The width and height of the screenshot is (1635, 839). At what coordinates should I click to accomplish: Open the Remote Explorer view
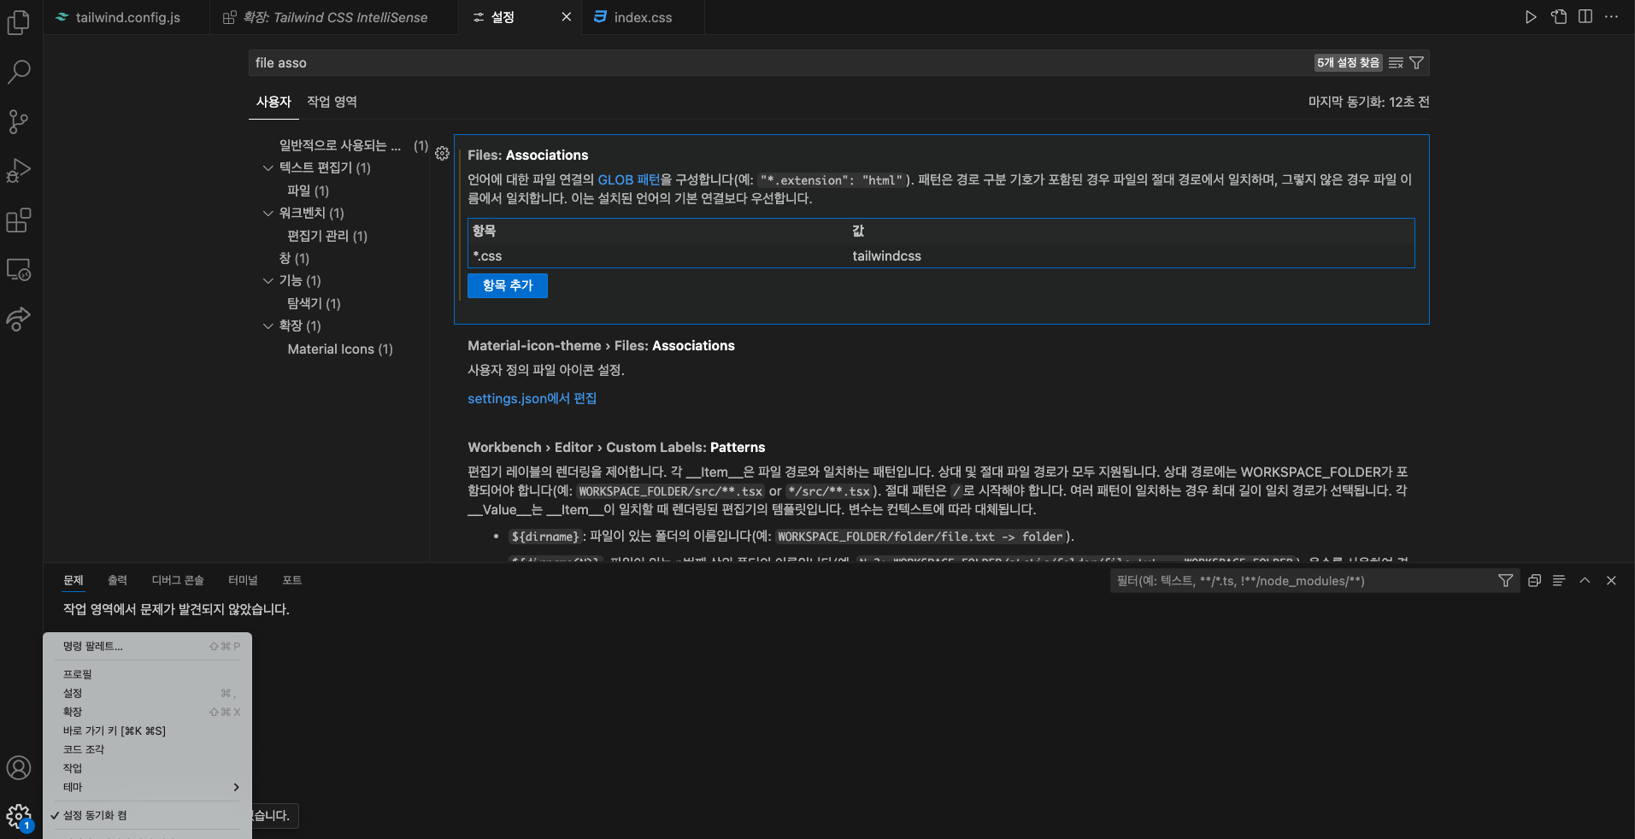[x=19, y=270]
